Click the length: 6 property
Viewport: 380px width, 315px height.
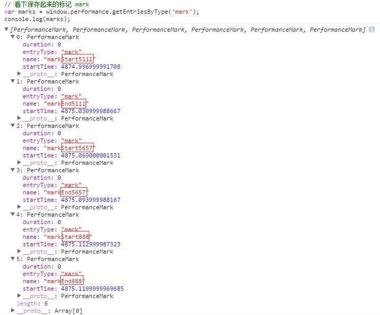[27, 303]
